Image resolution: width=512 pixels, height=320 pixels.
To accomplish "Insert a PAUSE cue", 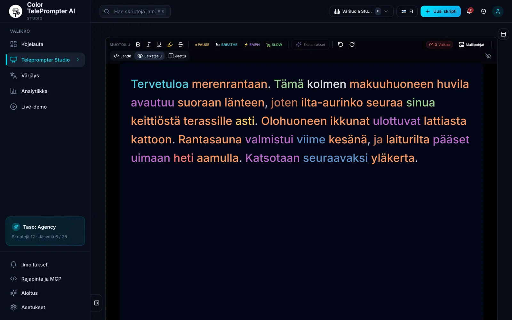I will (x=202, y=45).
